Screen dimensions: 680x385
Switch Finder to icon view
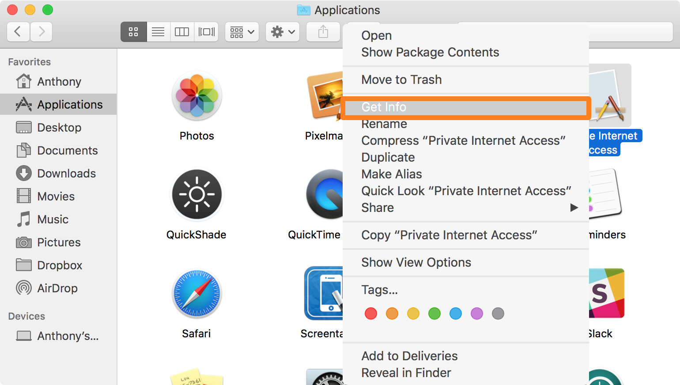click(133, 31)
